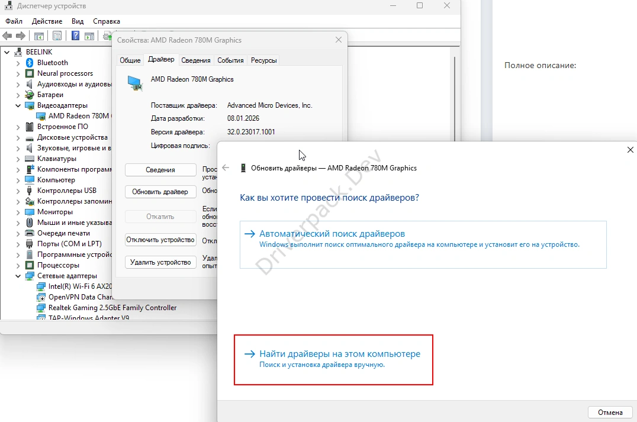Toggle the action pane toolbar icon
This screenshot has height=422, width=637.
click(89, 36)
